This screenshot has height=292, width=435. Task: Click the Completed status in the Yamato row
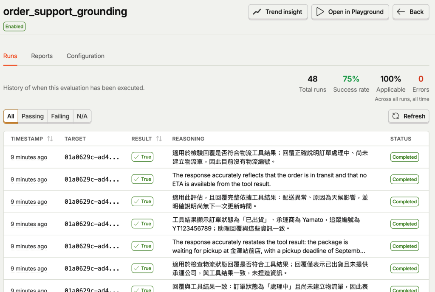404,224
